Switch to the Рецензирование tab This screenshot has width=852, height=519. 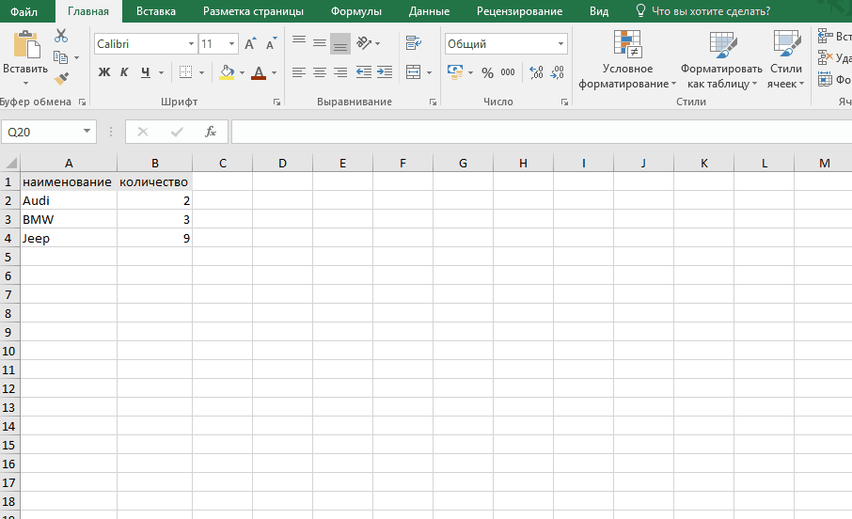coord(519,11)
